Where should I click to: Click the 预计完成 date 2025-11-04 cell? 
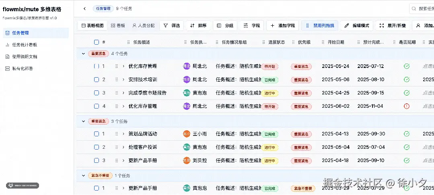pyautogui.click(x=370, y=106)
